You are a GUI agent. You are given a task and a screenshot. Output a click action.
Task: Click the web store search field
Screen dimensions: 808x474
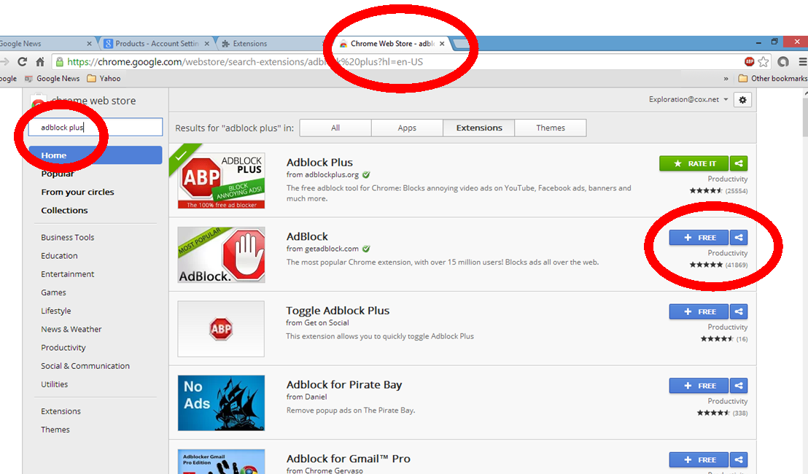coord(96,128)
